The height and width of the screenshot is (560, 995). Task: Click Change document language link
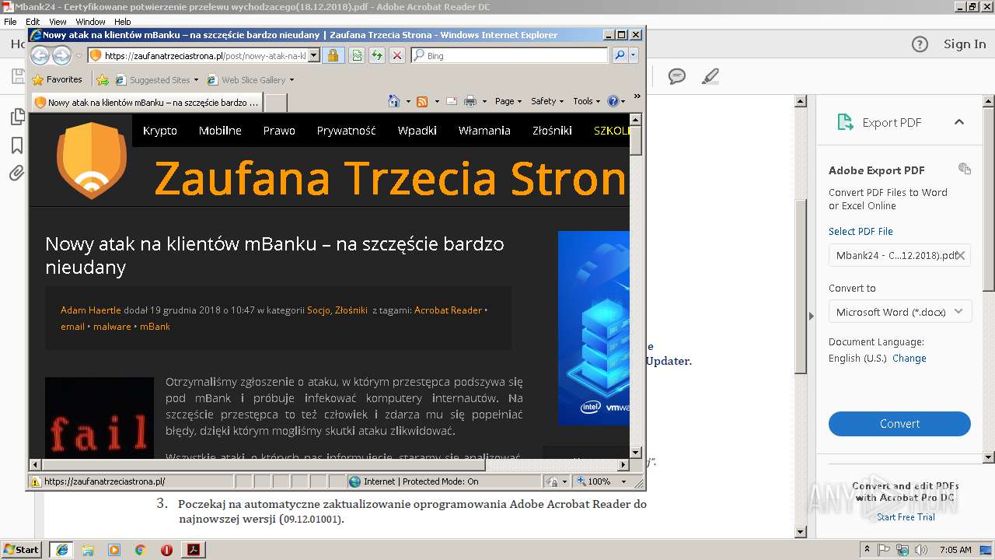click(909, 358)
